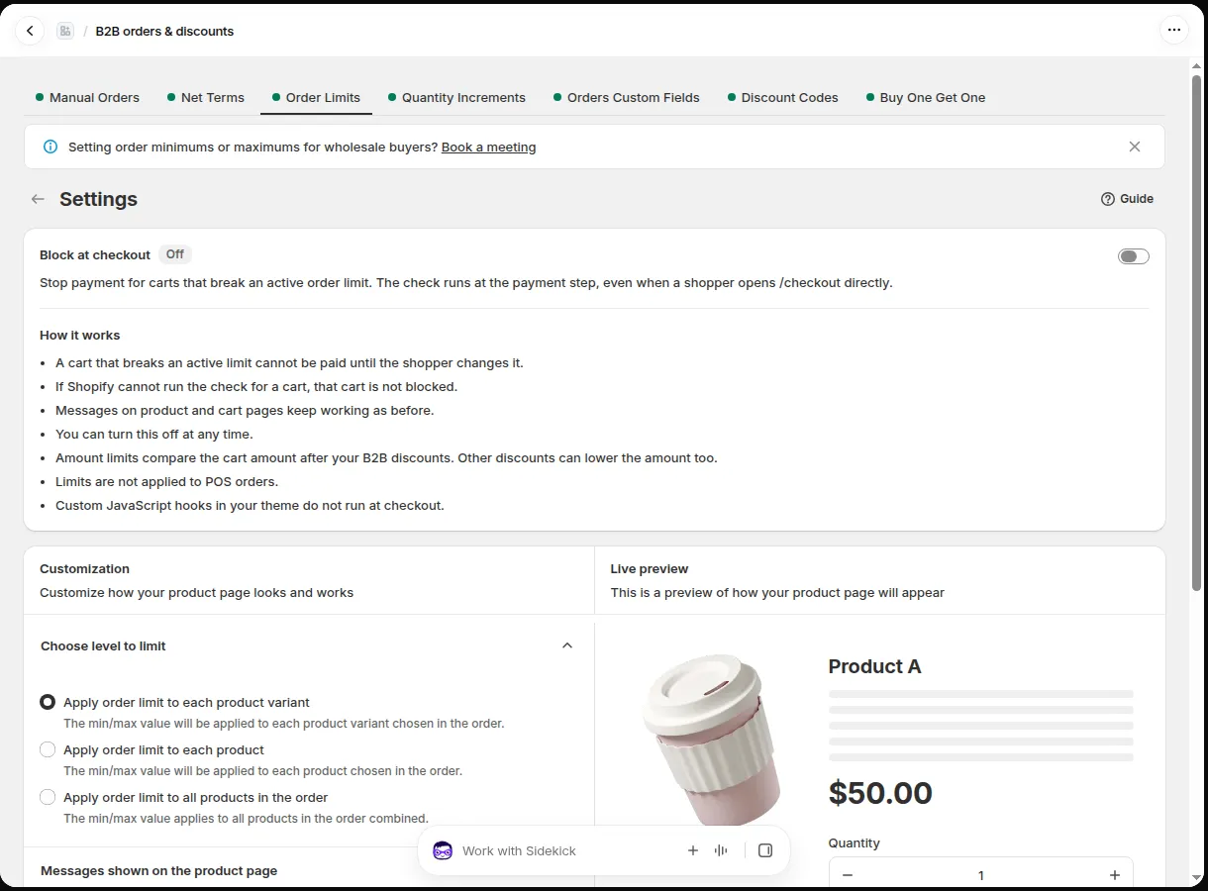Viewport: 1208px width, 891px height.
Task: Click the Live preview heading
Action: pos(650,569)
